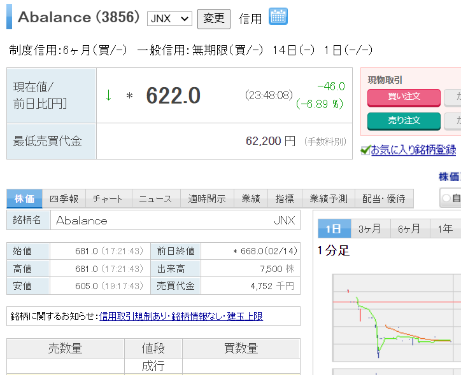Select the 株価 tab
This screenshot has width=461, height=375.
(x=25, y=199)
